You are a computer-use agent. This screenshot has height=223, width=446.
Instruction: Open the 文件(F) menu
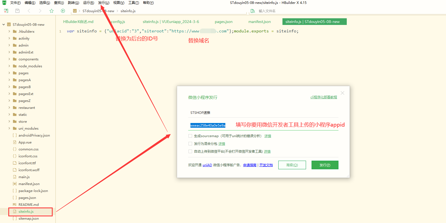tap(16, 3)
